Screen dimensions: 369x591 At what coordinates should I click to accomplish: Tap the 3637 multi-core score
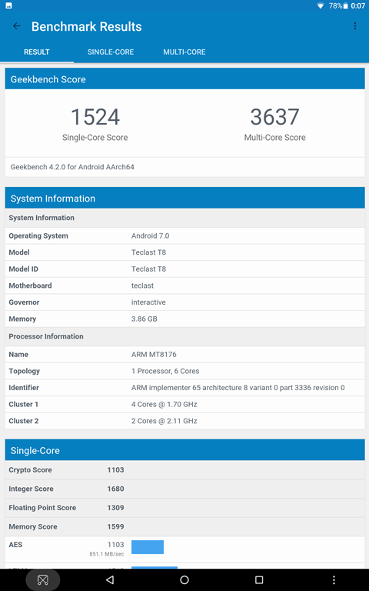(275, 117)
